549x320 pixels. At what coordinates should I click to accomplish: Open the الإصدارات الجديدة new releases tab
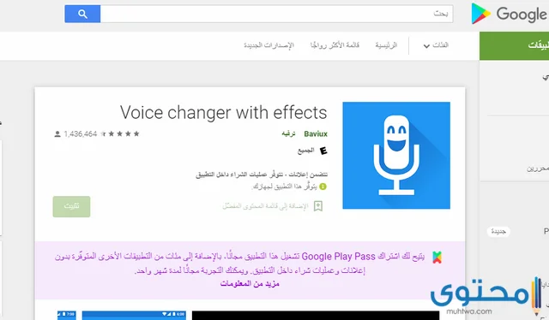point(268,45)
